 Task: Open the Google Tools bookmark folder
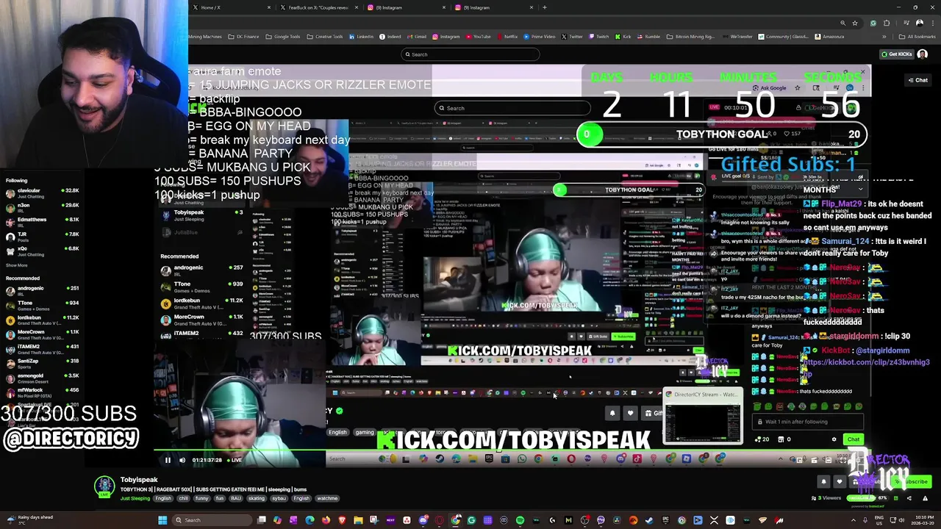[283, 37]
